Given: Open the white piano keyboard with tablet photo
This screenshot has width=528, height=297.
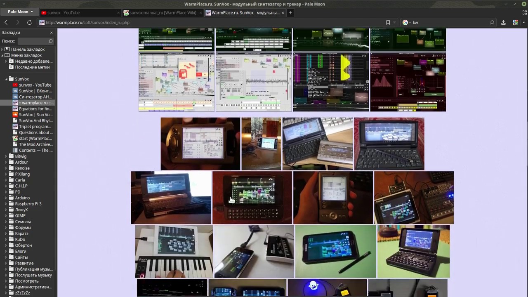Looking at the screenshot, I should pos(174,252).
